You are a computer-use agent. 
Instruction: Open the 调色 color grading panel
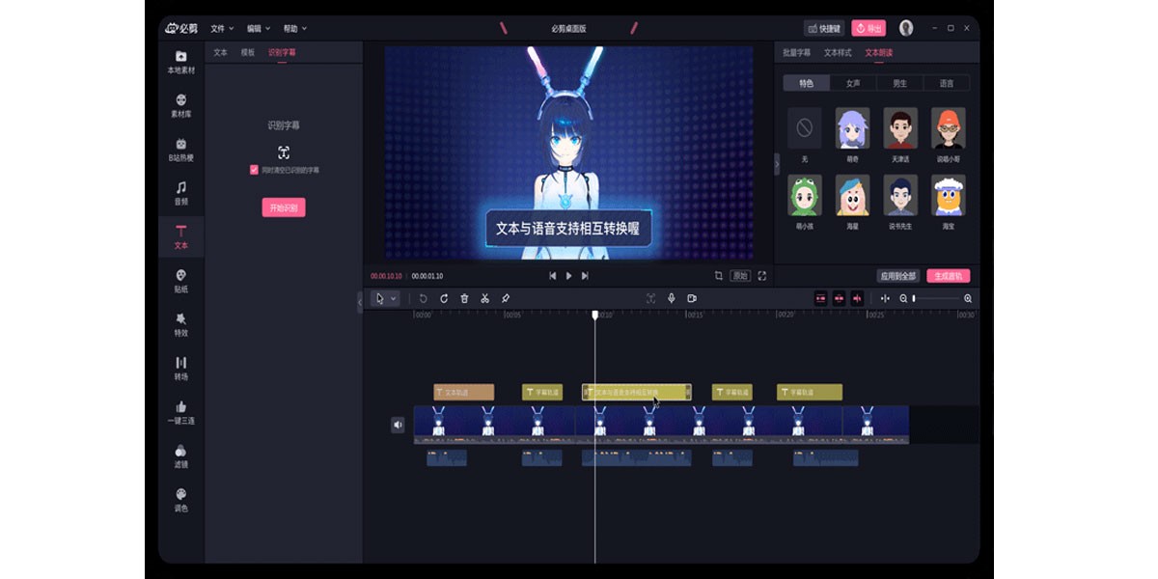tap(181, 500)
